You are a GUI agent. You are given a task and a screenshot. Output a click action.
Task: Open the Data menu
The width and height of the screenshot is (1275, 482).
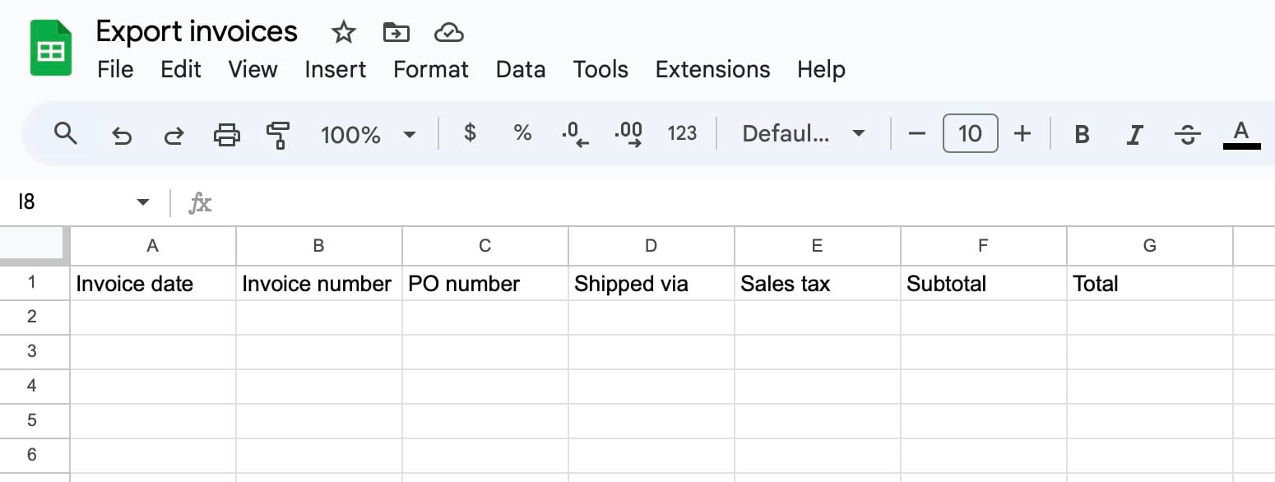click(x=520, y=69)
